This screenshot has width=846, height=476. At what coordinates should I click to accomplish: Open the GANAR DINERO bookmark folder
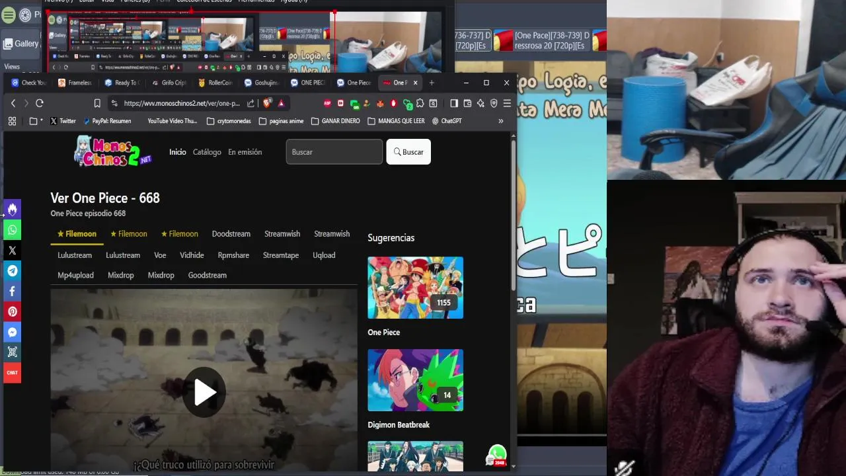pyautogui.click(x=335, y=121)
